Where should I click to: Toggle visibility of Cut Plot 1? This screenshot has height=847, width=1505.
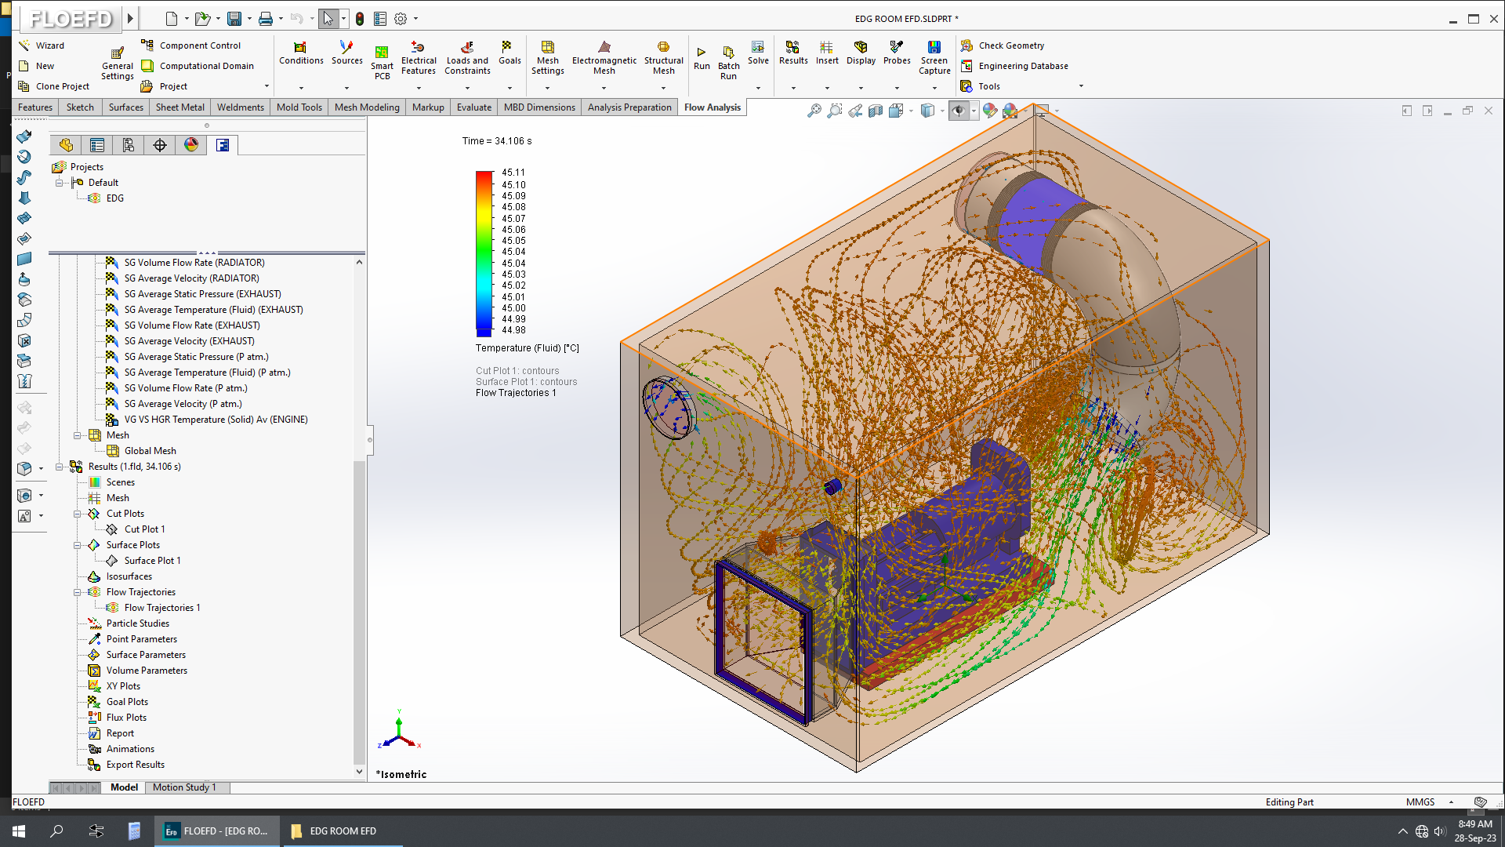pyautogui.click(x=113, y=529)
